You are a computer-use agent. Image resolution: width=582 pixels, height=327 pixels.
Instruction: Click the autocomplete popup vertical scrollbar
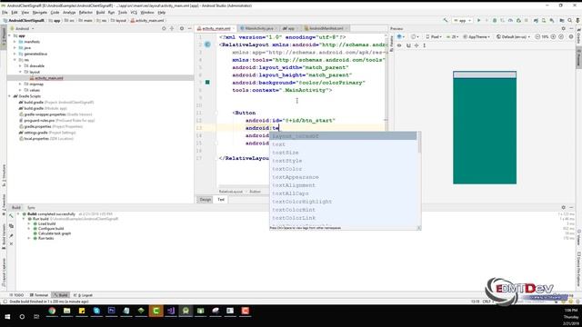tap(419, 143)
